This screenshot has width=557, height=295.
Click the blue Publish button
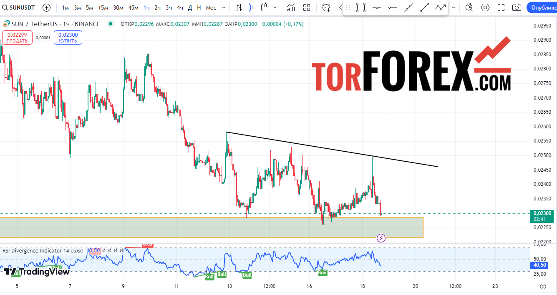[542, 7]
